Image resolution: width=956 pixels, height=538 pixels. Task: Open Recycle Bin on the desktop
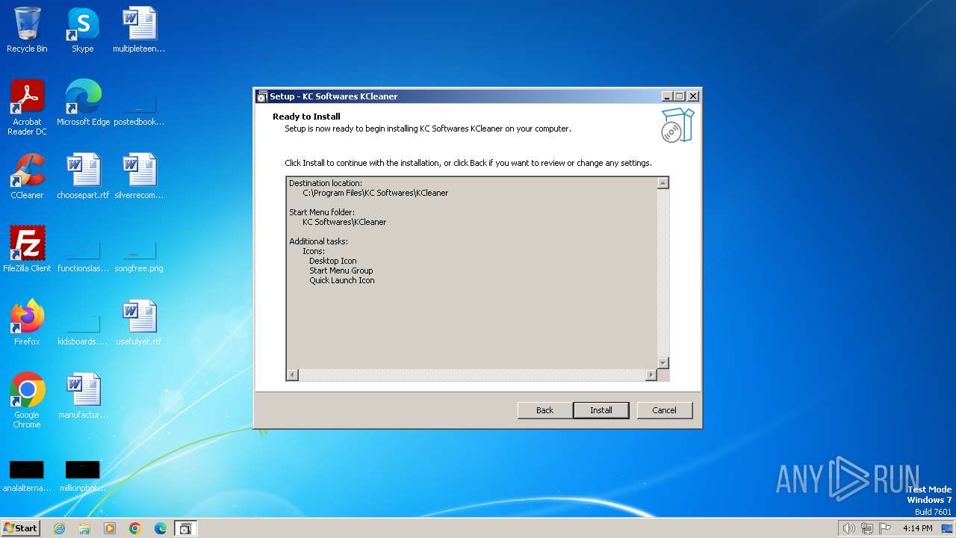[27, 30]
